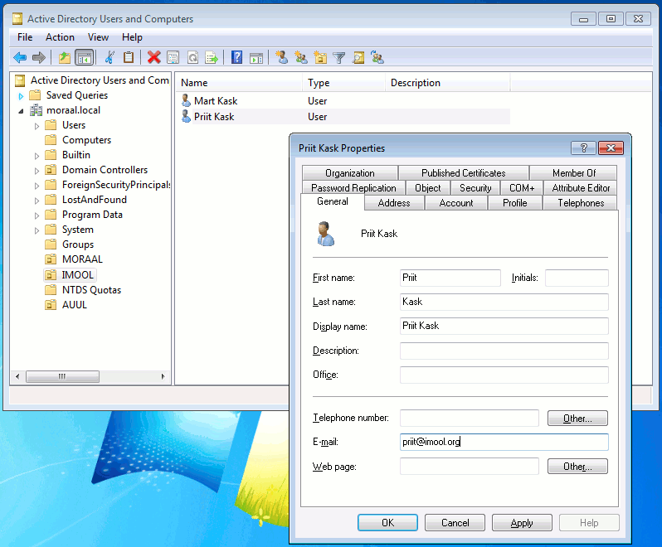The image size is (662, 547).
Task: Click the Priit Kask user icon in list
Action: [186, 116]
